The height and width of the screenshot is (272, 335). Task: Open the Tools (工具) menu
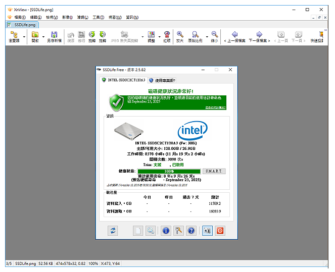[x=99, y=17]
